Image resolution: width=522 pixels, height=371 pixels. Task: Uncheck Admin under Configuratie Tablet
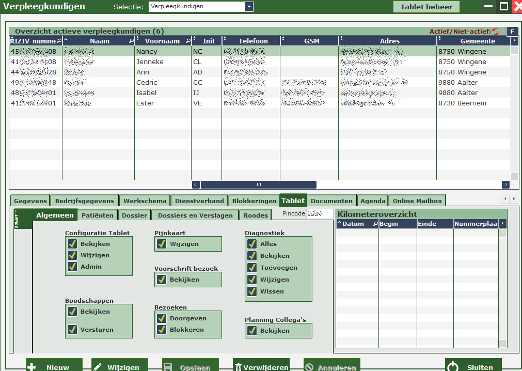click(x=73, y=267)
